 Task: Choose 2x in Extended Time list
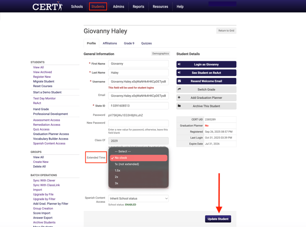pos(116,177)
